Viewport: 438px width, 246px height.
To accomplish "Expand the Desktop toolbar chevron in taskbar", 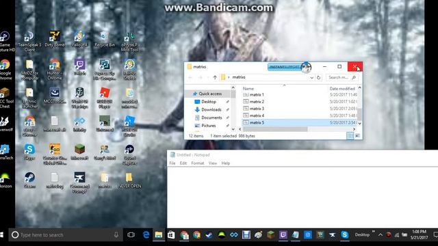I will coord(374,232).
